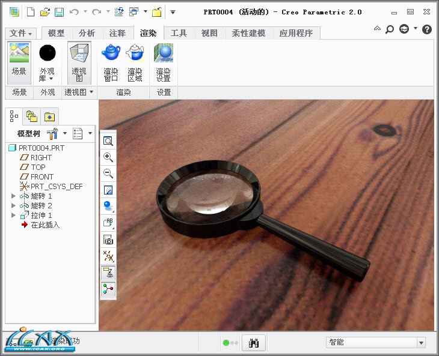The width and height of the screenshot is (439, 356).
Task: Open the selection filter 智能 dropdown
Action: pos(421,342)
